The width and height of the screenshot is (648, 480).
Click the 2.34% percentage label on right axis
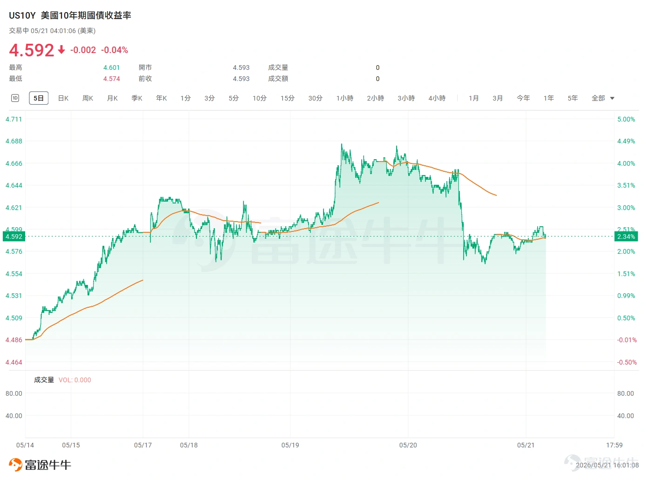click(626, 237)
